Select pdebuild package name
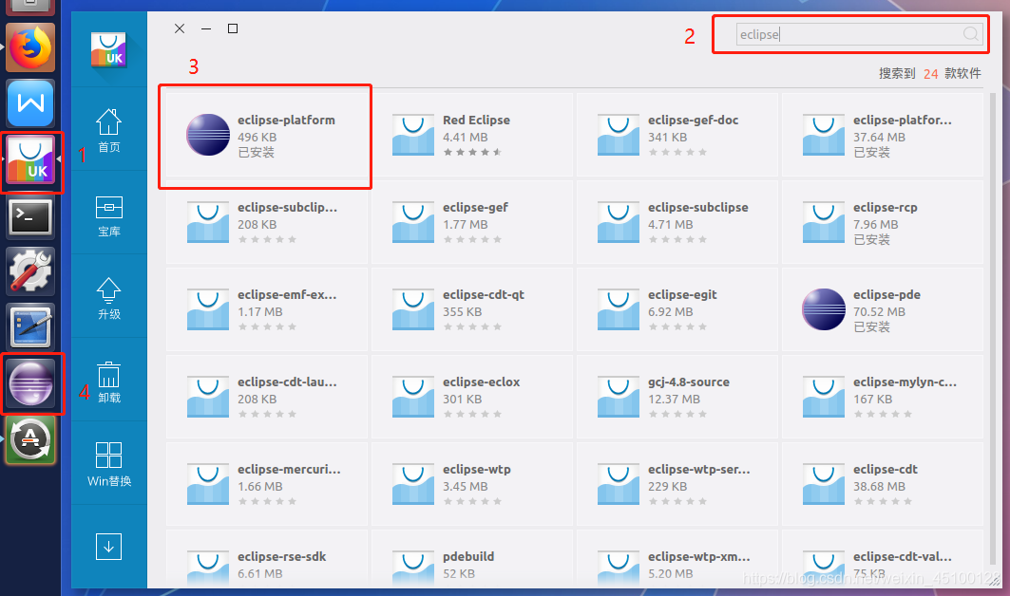This screenshot has width=1010, height=596. coord(468,556)
